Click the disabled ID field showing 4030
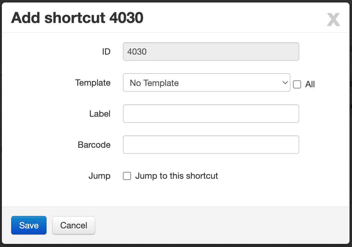Screen dimensions: 352x247 click(211, 52)
